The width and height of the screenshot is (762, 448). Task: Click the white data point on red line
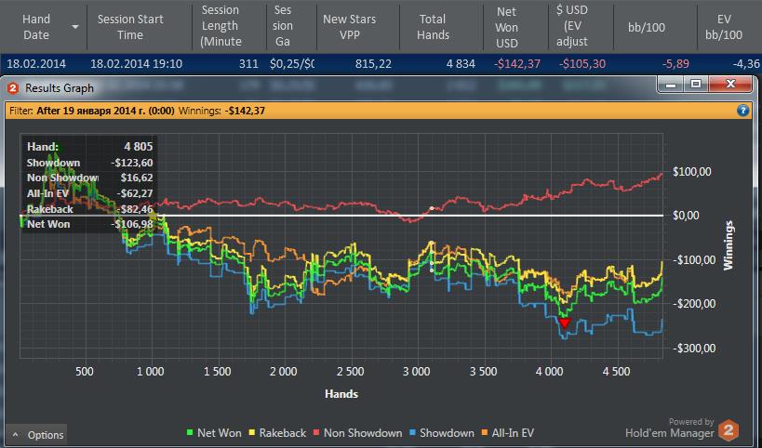point(432,209)
